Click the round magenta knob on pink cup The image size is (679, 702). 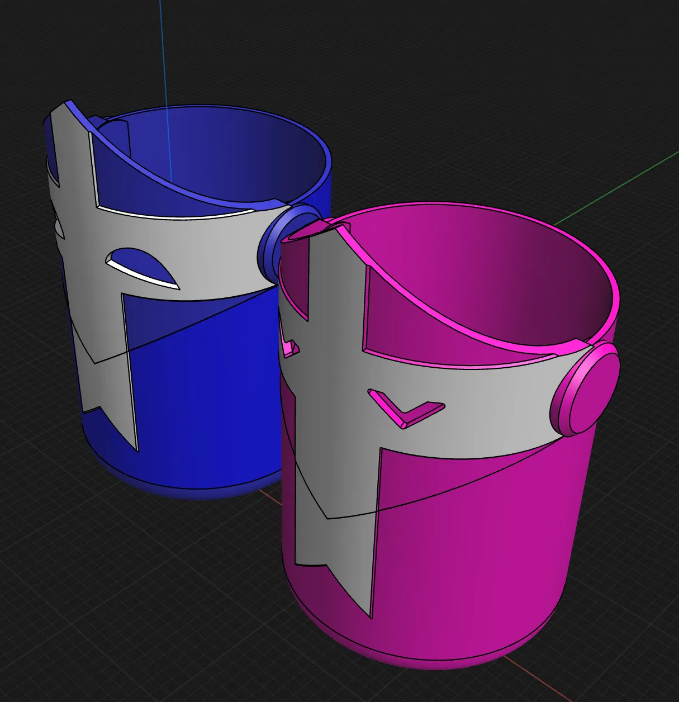[586, 389]
